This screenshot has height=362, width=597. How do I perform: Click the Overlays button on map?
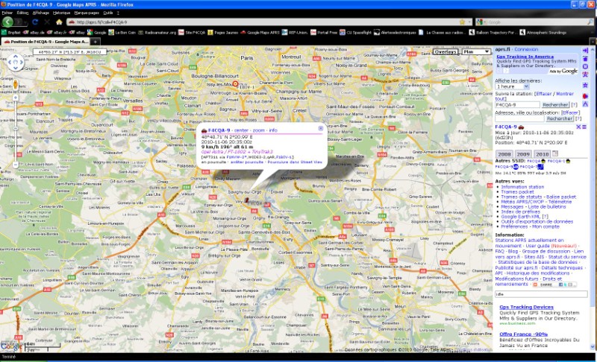(446, 51)
